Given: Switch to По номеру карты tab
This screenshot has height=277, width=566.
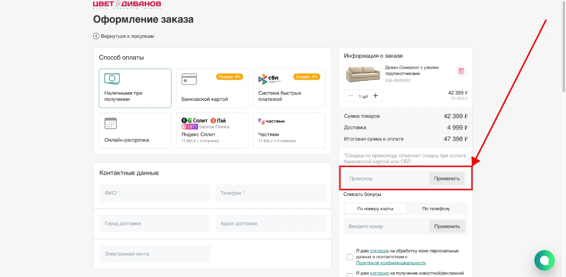Looking at the screenshot, I should (375, 209).
